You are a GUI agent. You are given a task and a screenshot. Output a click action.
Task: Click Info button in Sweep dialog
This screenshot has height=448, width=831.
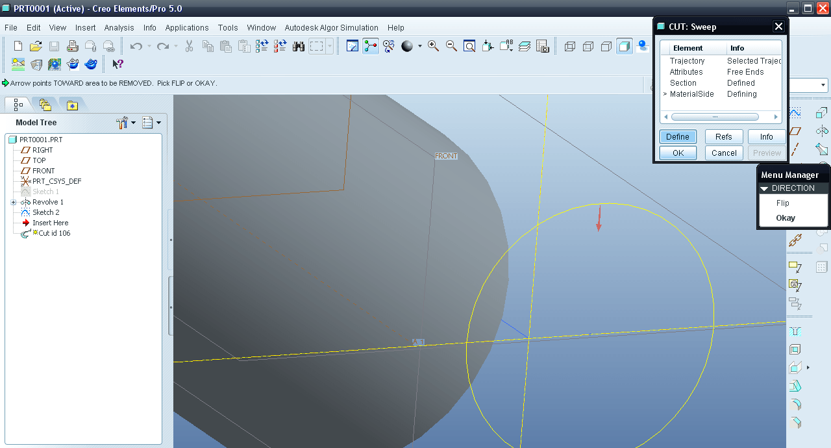(767, 136)
